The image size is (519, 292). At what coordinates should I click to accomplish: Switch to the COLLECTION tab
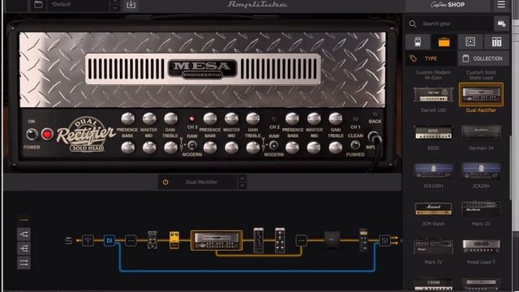[483, 58]
